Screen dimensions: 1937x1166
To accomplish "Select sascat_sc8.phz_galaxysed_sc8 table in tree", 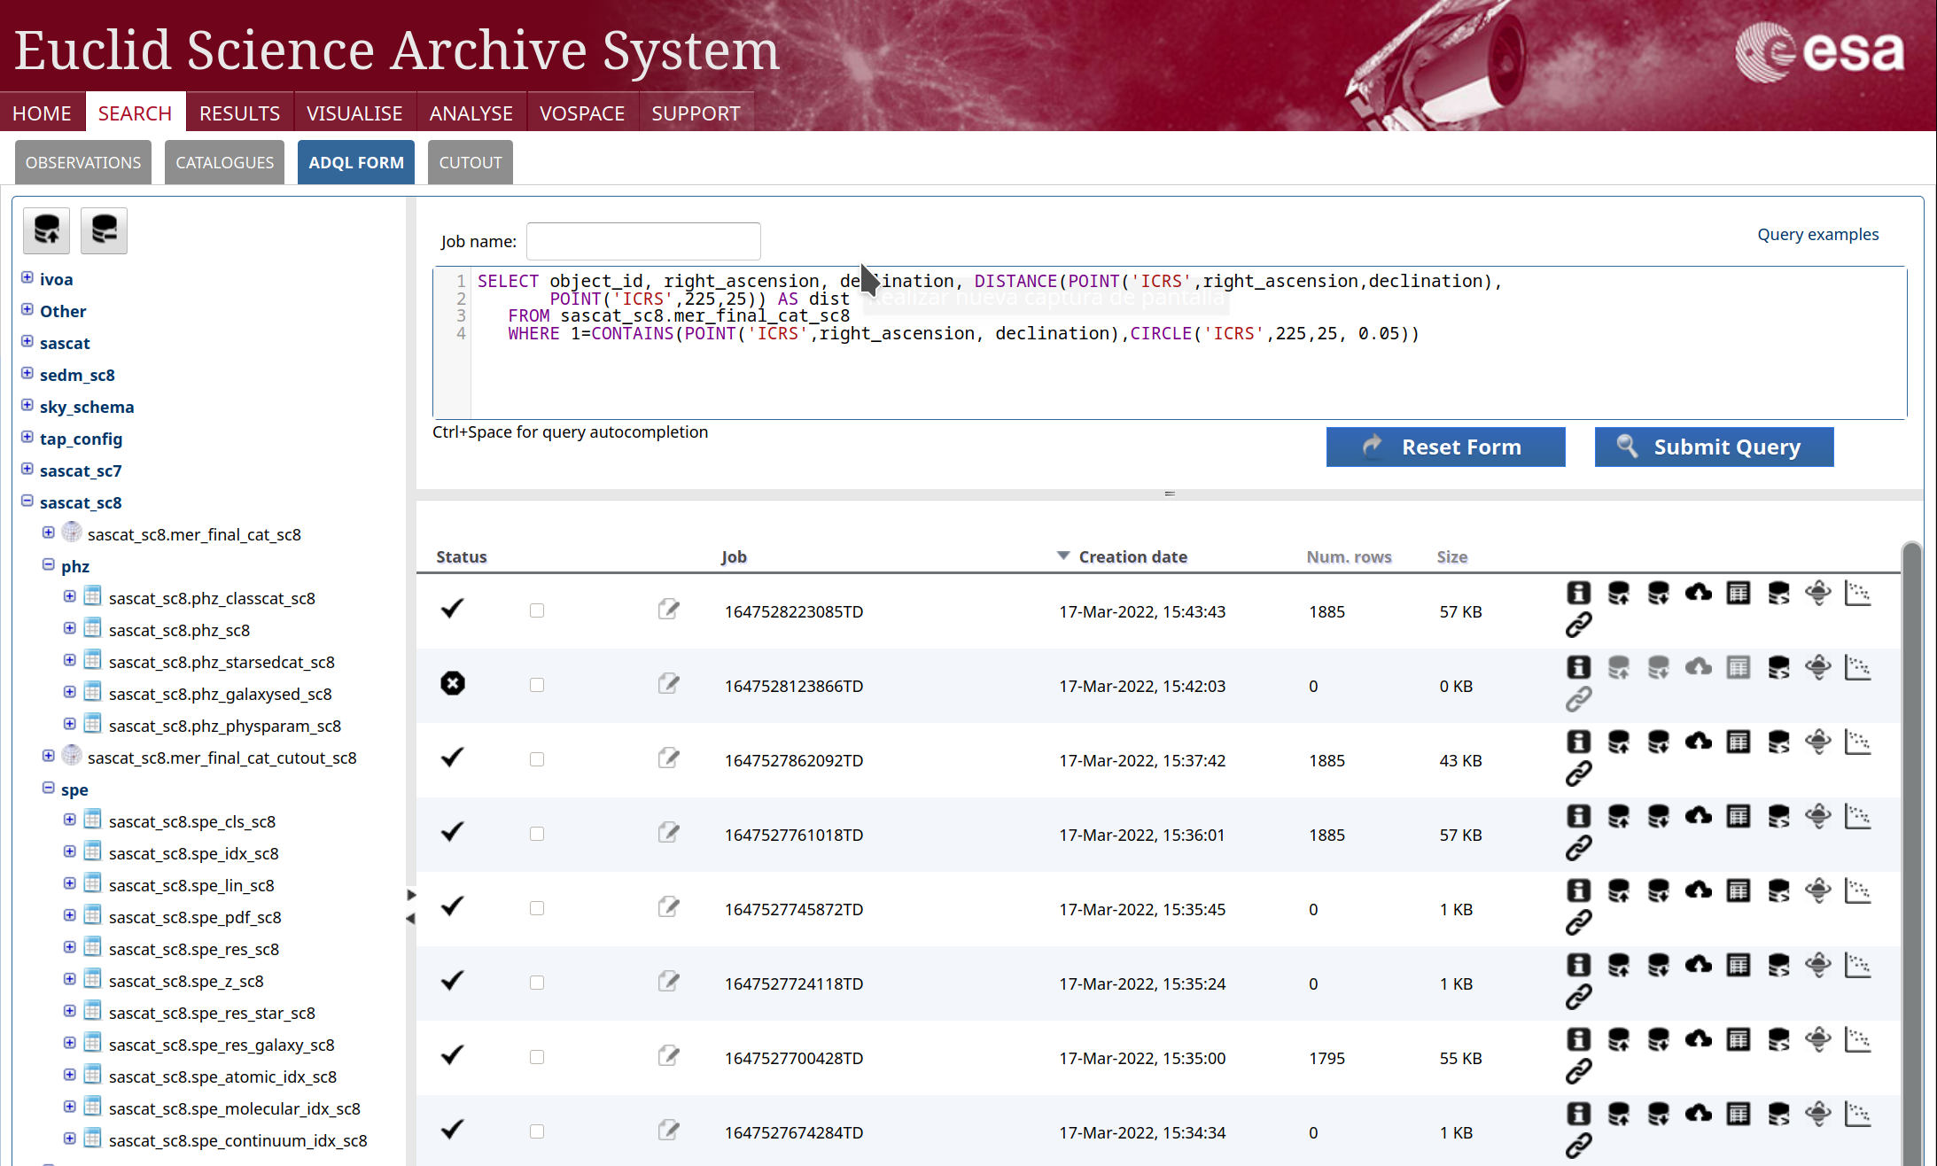I will (220, 694).
